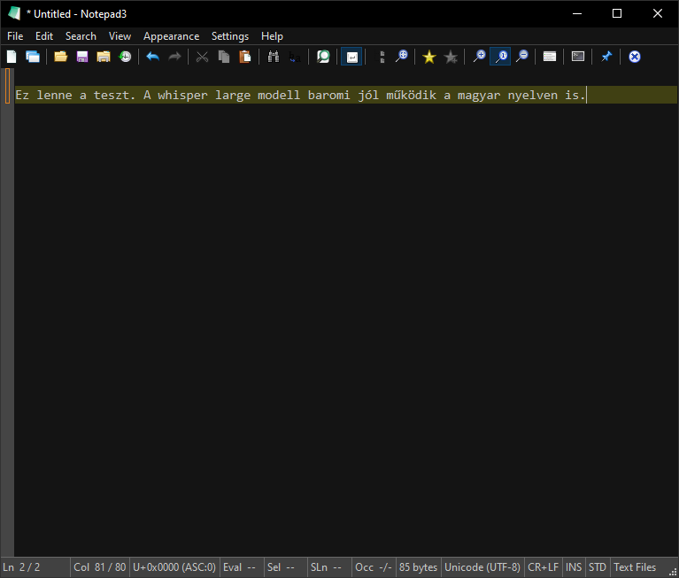
Task: Click the 'Col 81 / 80' status bar field
Action: pos(100,567)
